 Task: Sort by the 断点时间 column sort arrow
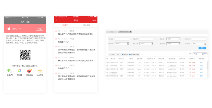[155, 59]
